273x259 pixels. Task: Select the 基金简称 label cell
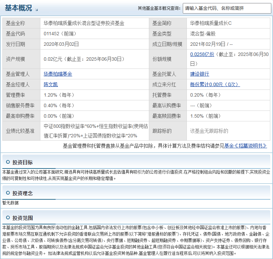pos(168,23)
